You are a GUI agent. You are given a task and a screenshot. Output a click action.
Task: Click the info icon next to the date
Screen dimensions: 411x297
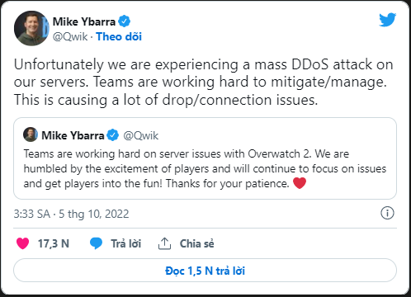(x=387, y=213)
